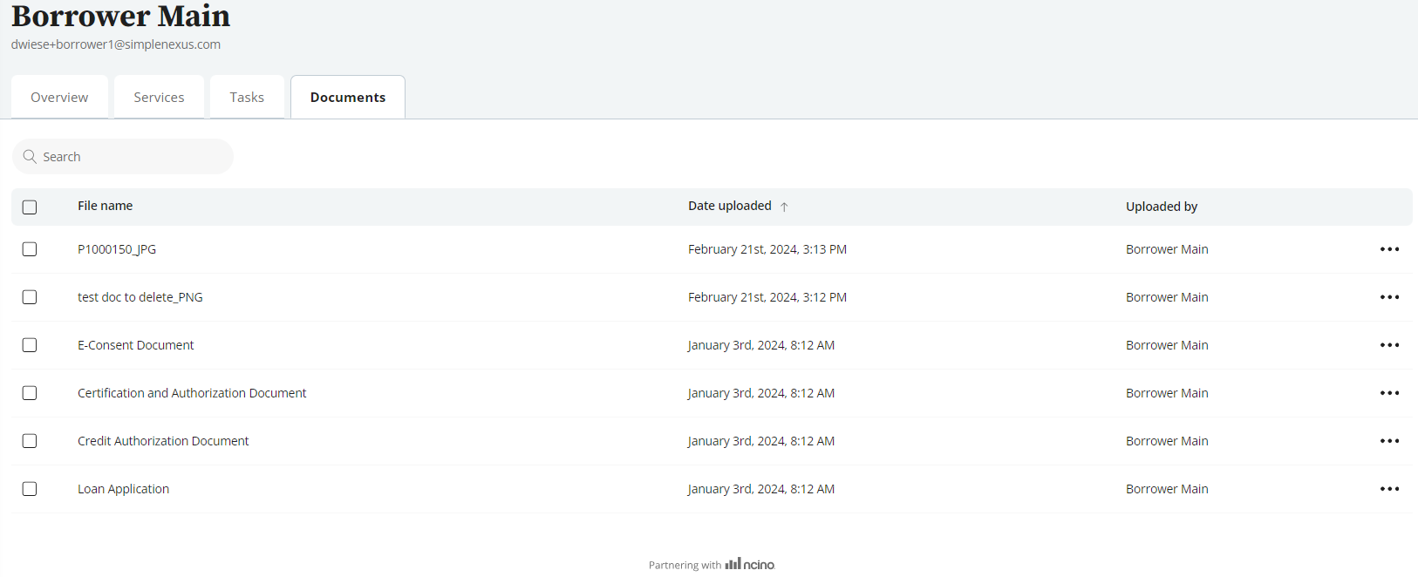The width and height of the screenshot is (1418, 577).
Task: Switch to the Services tab
Action: tap(159, 97)
